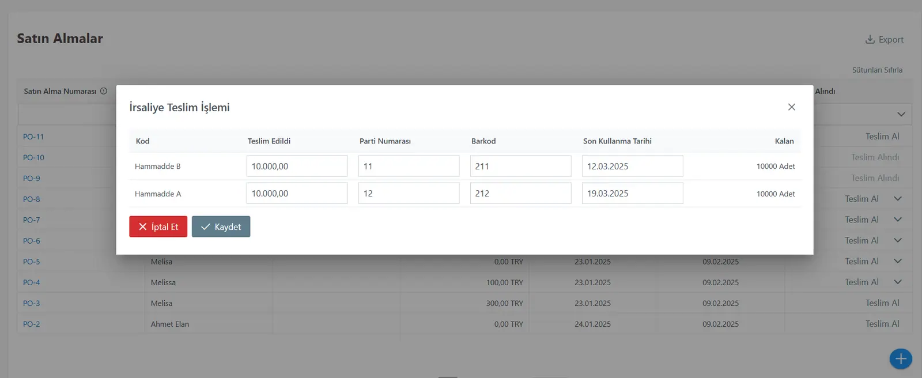
Task: Click the İptal Et cancel button
Action: pos(158,226)
